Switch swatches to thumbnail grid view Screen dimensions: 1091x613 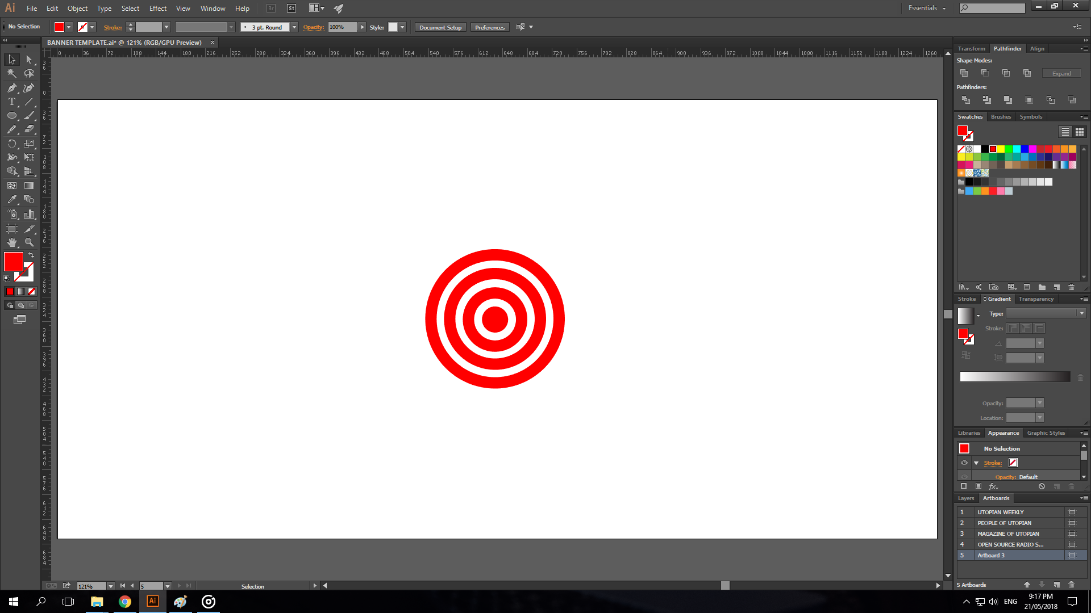coord(1080,132)
